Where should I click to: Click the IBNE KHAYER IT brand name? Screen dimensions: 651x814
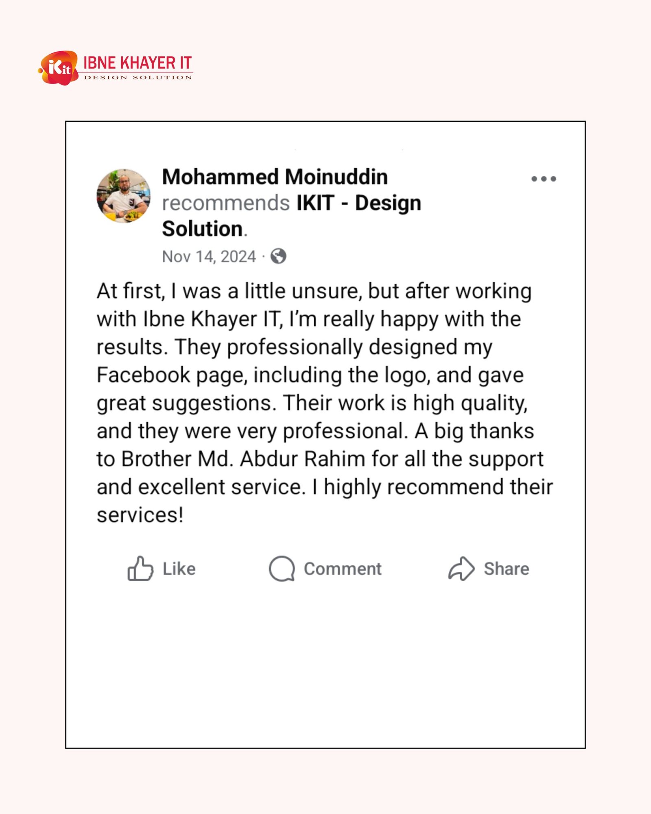[x=137, y=63]
